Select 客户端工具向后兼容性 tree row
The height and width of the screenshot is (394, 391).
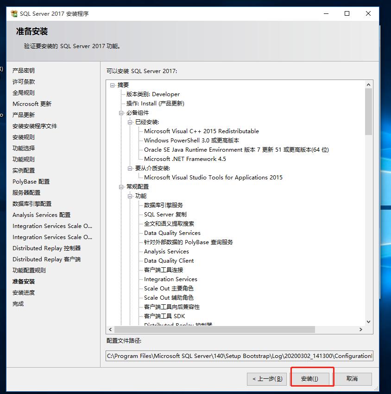click(172, 307)
